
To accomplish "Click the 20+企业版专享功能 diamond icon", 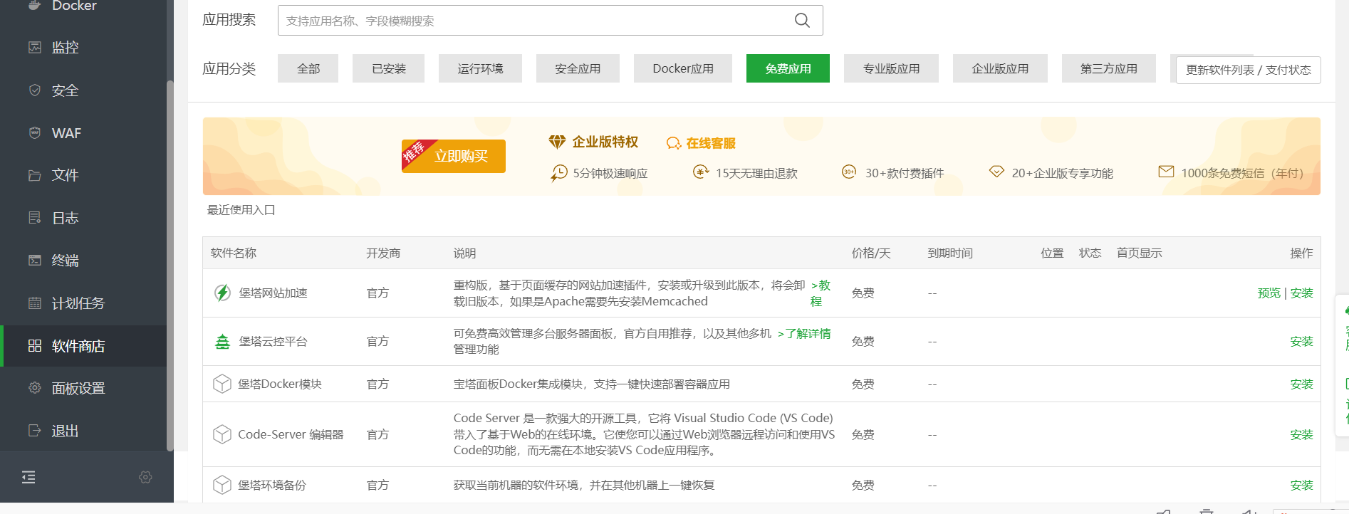I will coord(996,172).
